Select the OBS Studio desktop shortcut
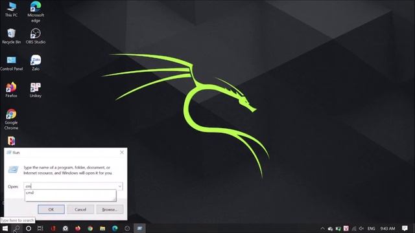This screenshot has height=233, width=415. click(36, 36)
